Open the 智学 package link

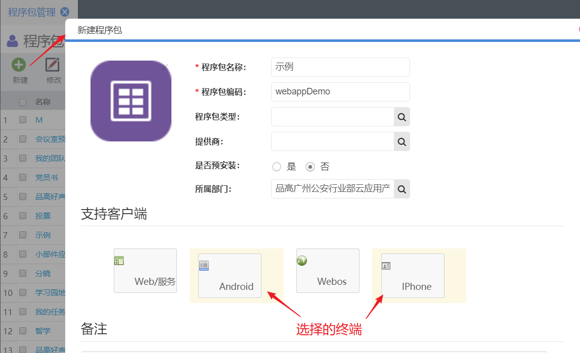pos(43,331)
